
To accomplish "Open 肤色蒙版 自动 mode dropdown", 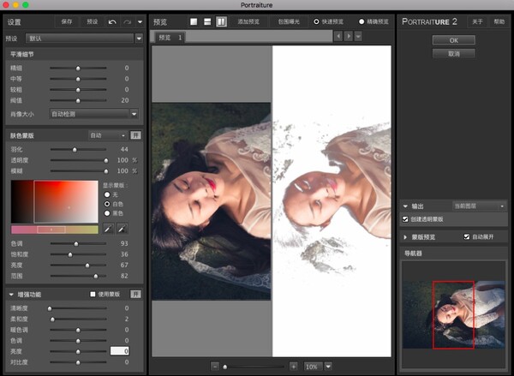I will pos(107,135).
